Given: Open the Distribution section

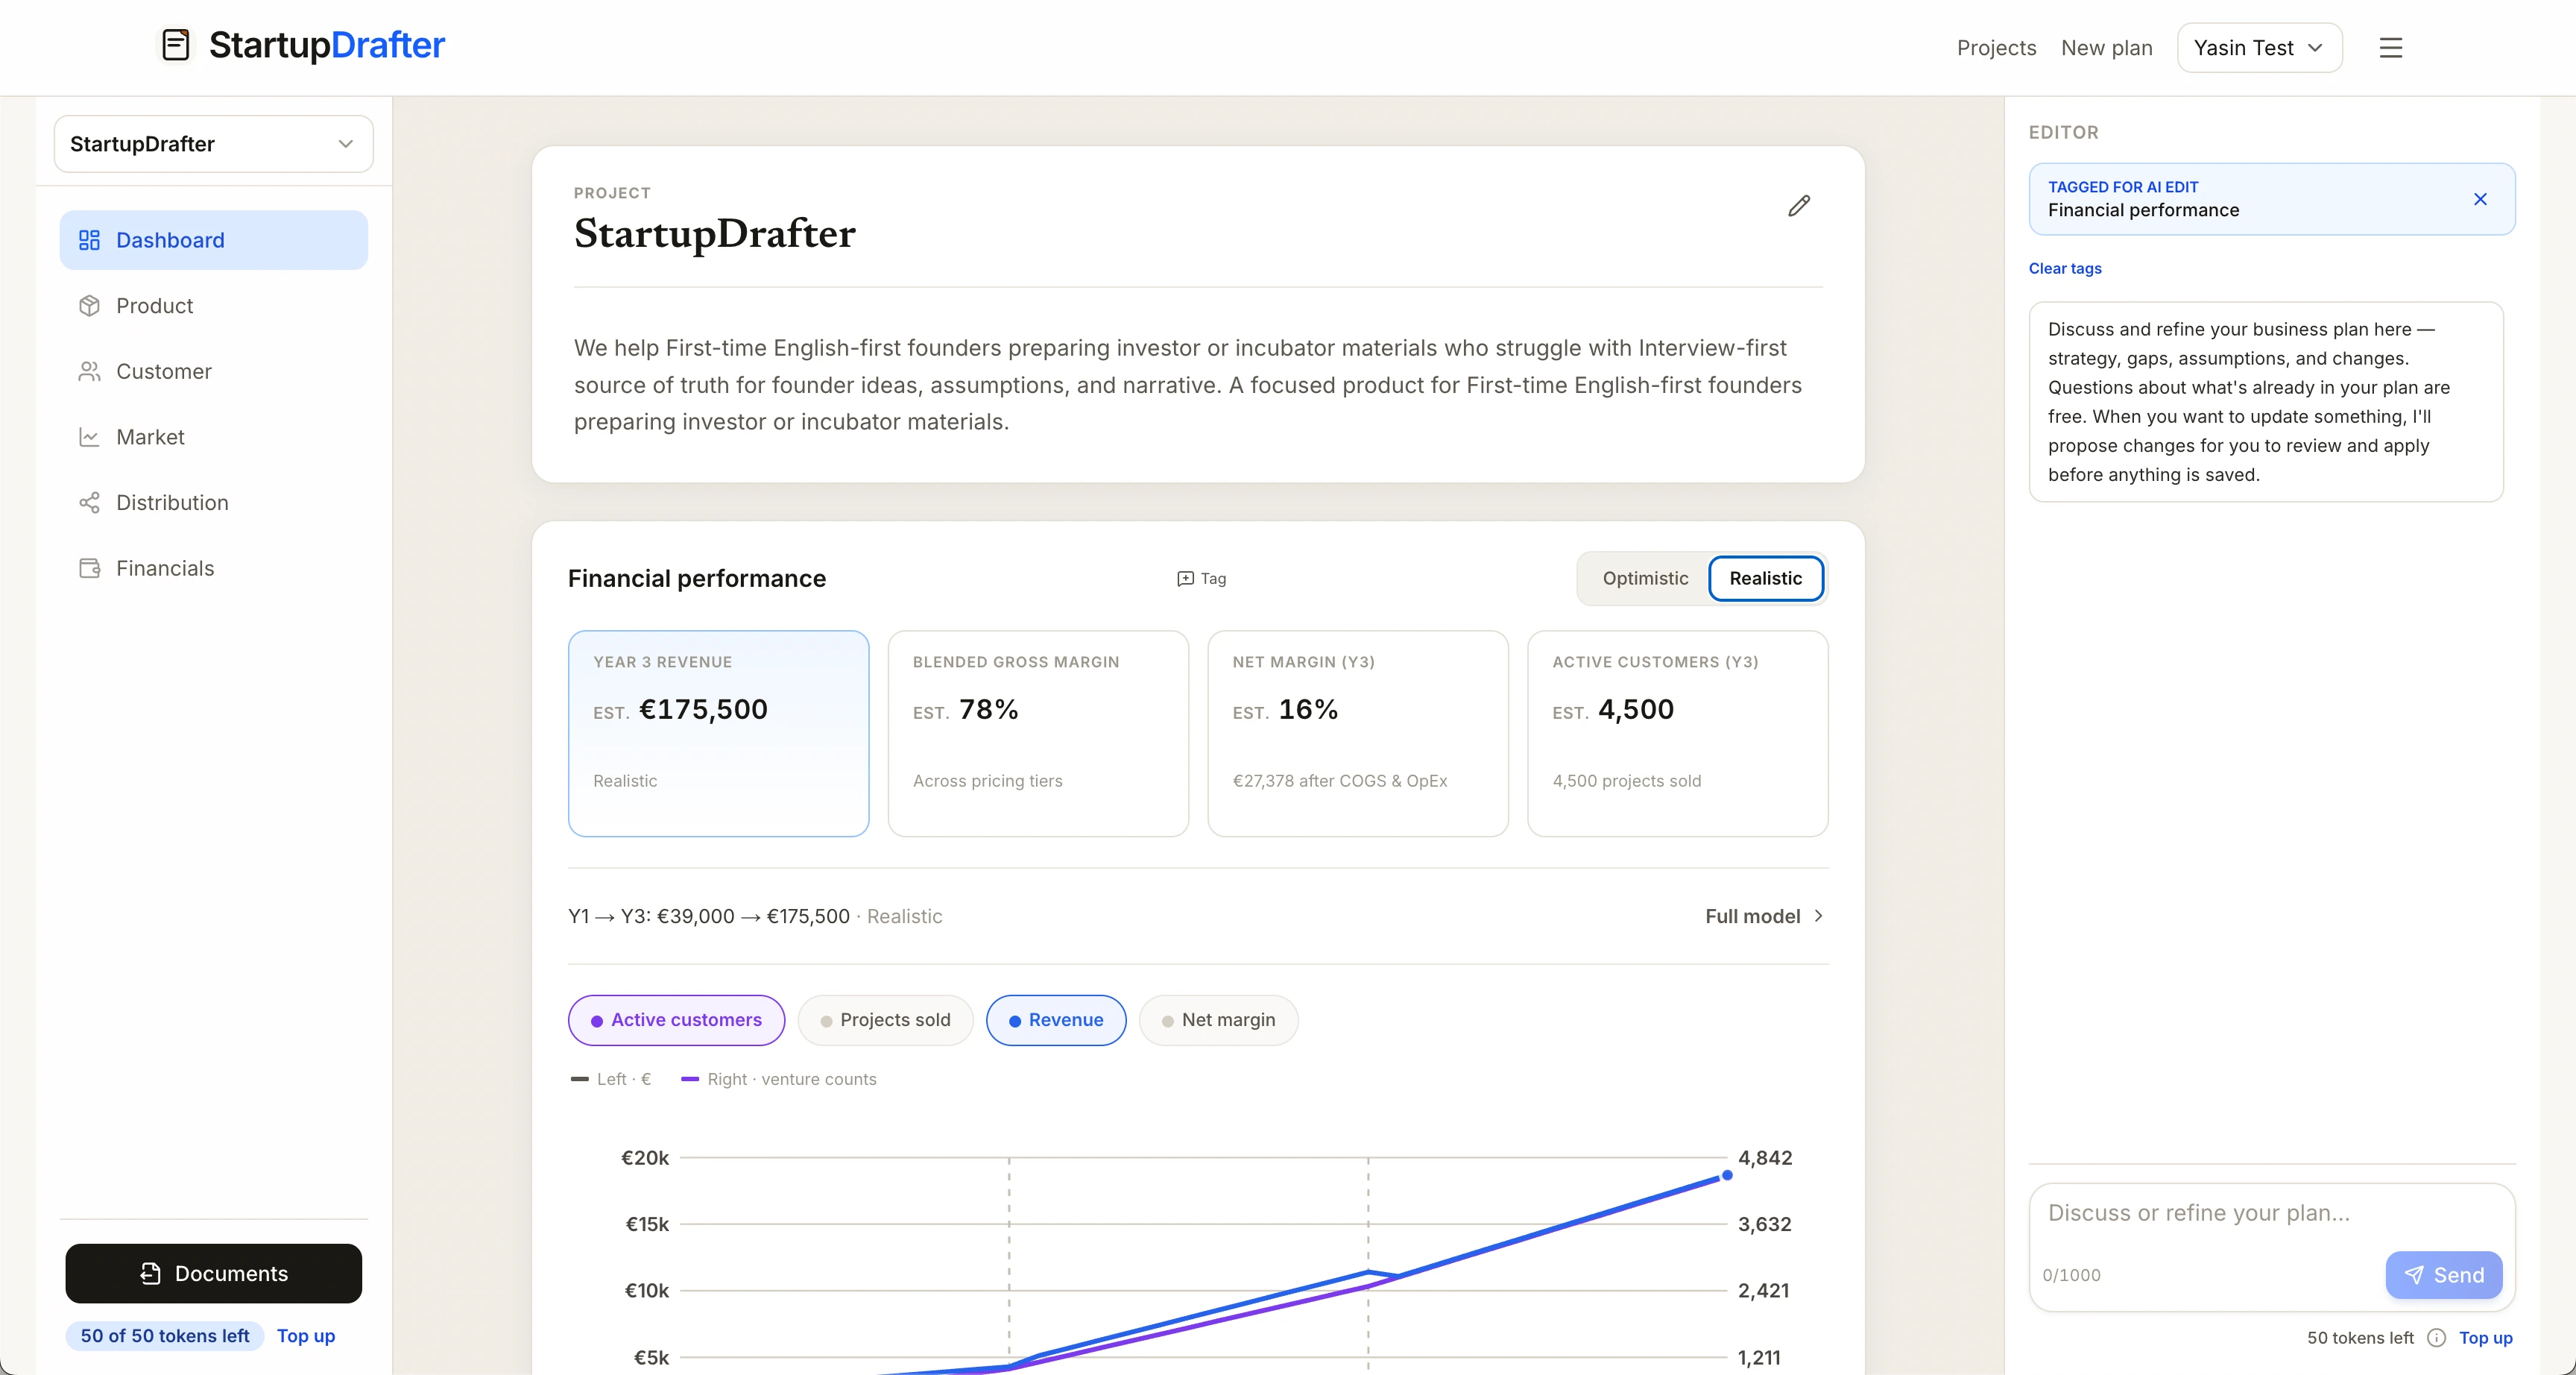Looking at the screenshot, I should pos(213,503).
